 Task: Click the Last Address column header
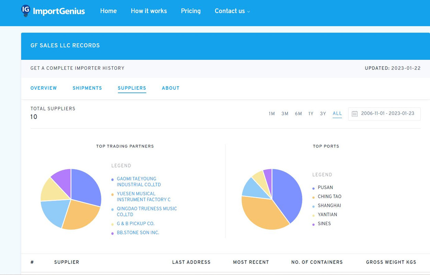pos(191,262)
